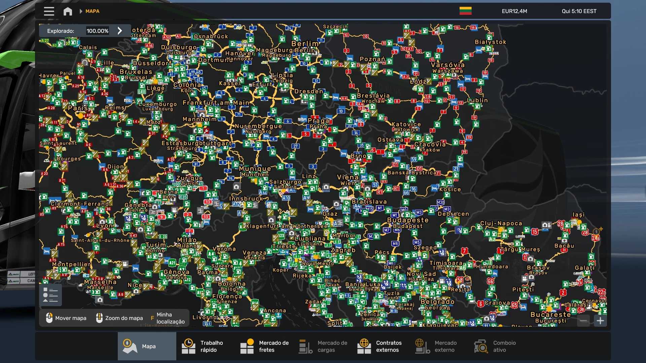Open the map legend list icon
This screenshot has height=363, width=646.
click(x=50, y=295)
